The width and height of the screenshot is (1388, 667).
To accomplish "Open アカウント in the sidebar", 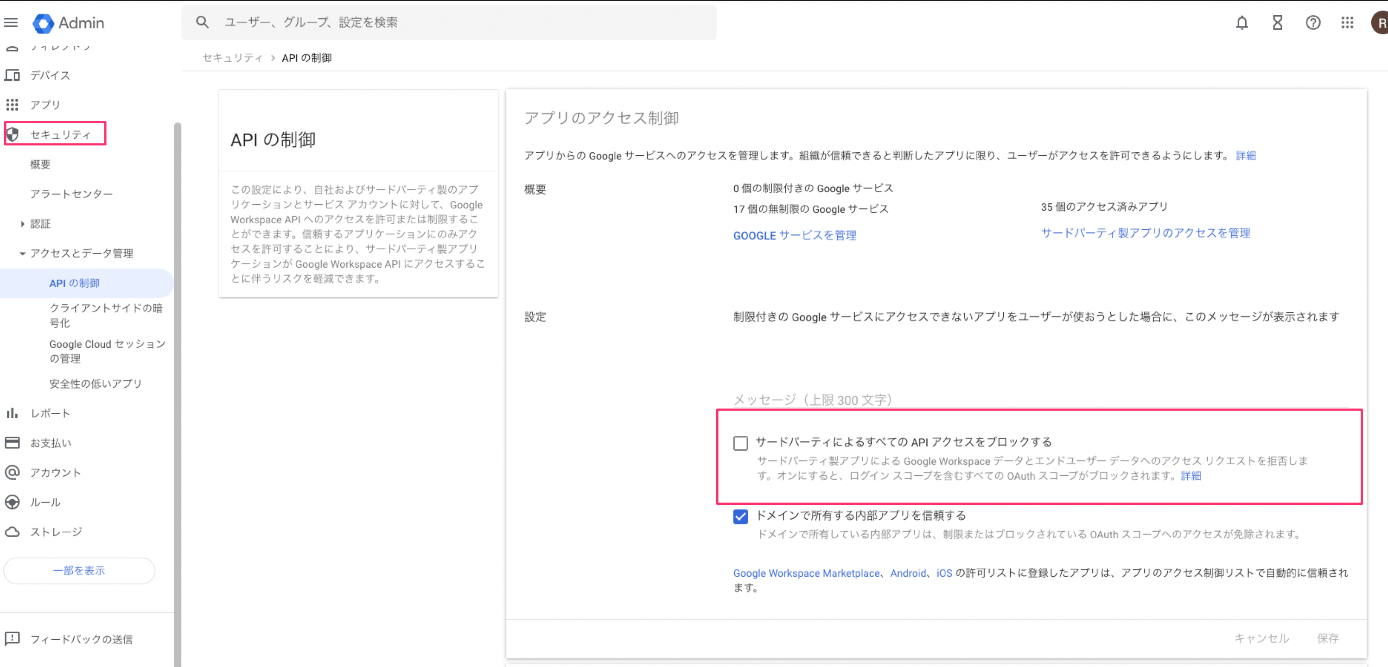I will (x=56, y=472).
